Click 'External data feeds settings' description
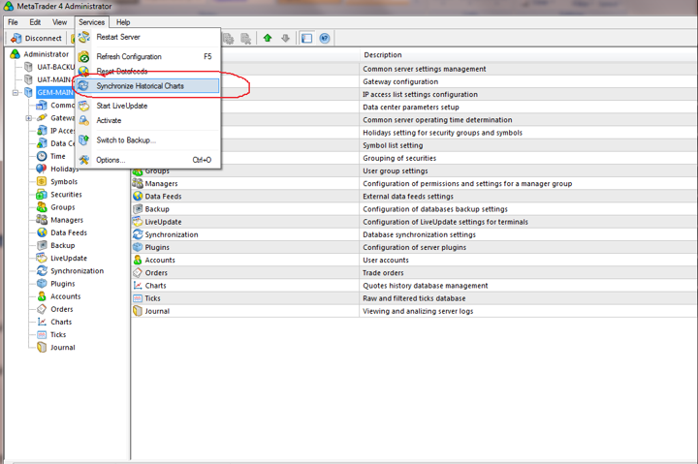Screen dimensions: 698x464 point(408,197)
